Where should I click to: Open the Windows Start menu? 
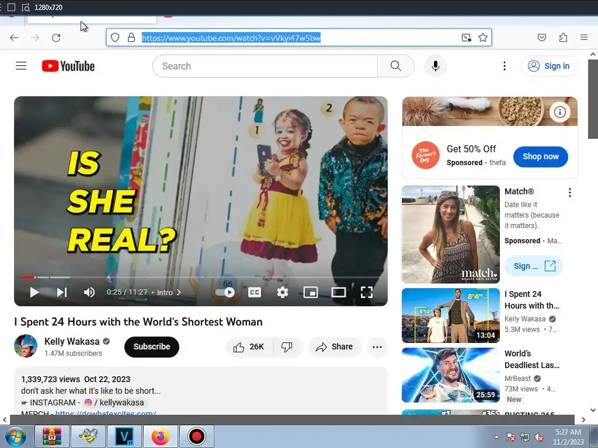[x=15, y=436]
